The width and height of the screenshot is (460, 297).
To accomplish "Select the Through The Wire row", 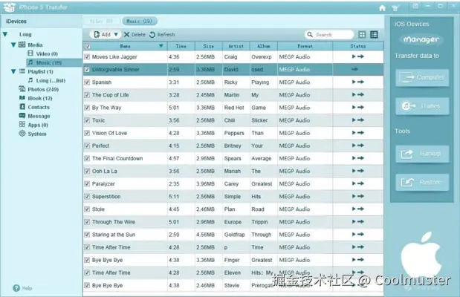I will pos(233,222).
